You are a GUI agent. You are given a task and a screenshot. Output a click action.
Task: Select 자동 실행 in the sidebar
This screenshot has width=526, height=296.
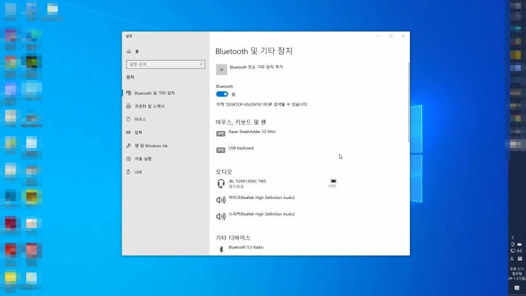coord(142,159)
